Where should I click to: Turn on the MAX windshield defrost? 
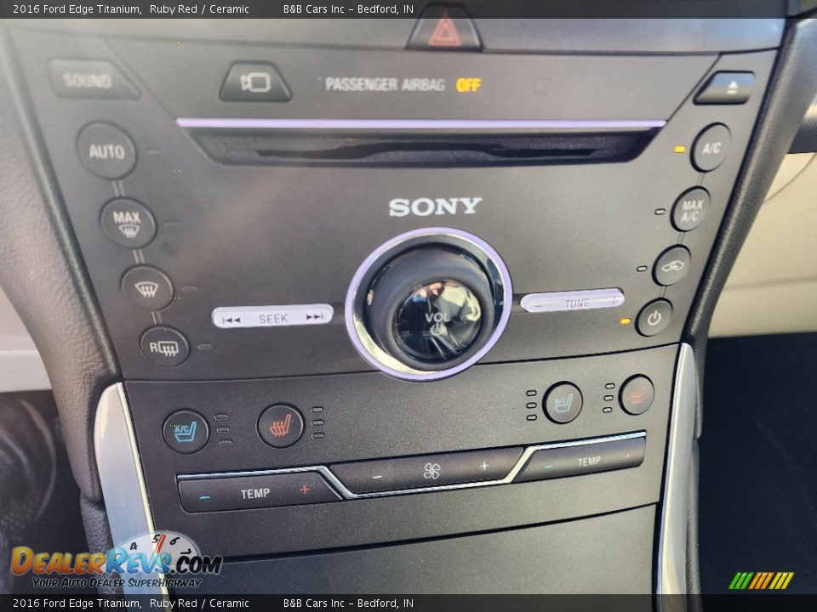coord(128,223)
